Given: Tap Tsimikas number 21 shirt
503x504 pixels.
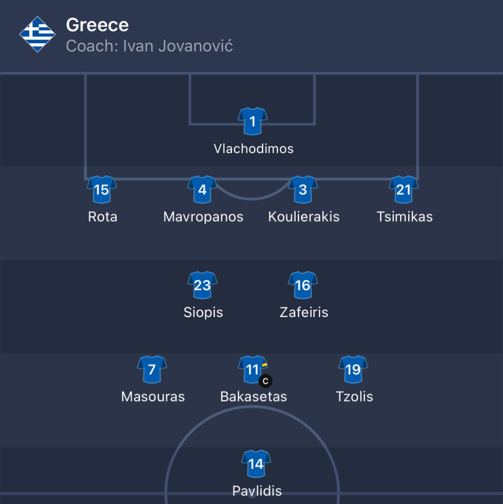Looking at the screenshot, I should (x=403, y=189).
